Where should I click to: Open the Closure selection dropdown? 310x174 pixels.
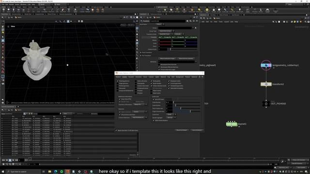pyautogui.click(x=139, y=117)
